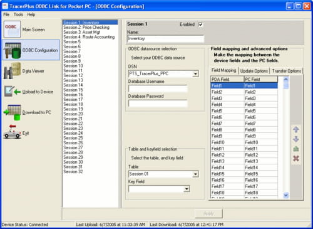Click the Last Download status bar entry
The width and height of the screenshot is (313, 229).
(187, 225)
